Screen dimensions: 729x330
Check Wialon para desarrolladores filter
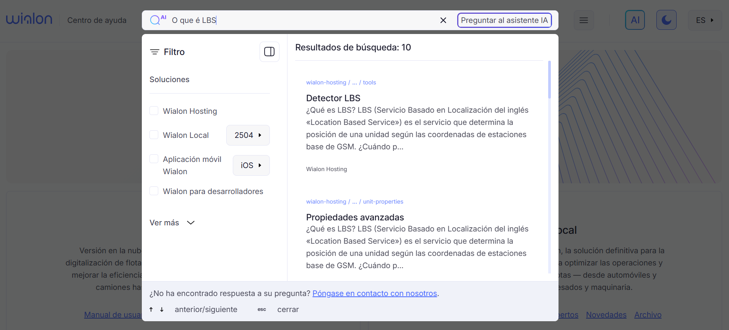pos(154,191)
